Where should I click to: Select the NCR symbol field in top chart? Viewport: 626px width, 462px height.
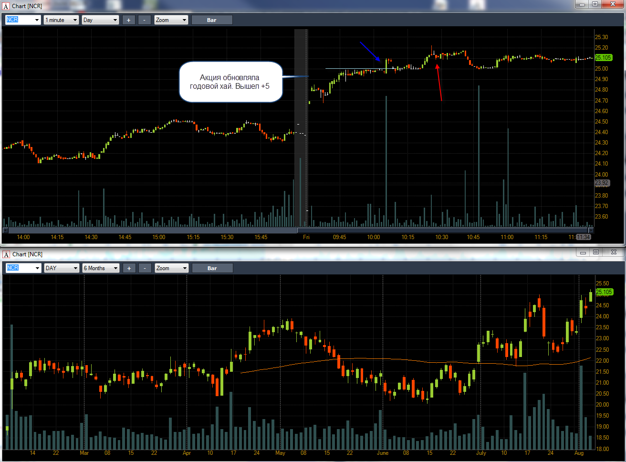coord(23,20)
